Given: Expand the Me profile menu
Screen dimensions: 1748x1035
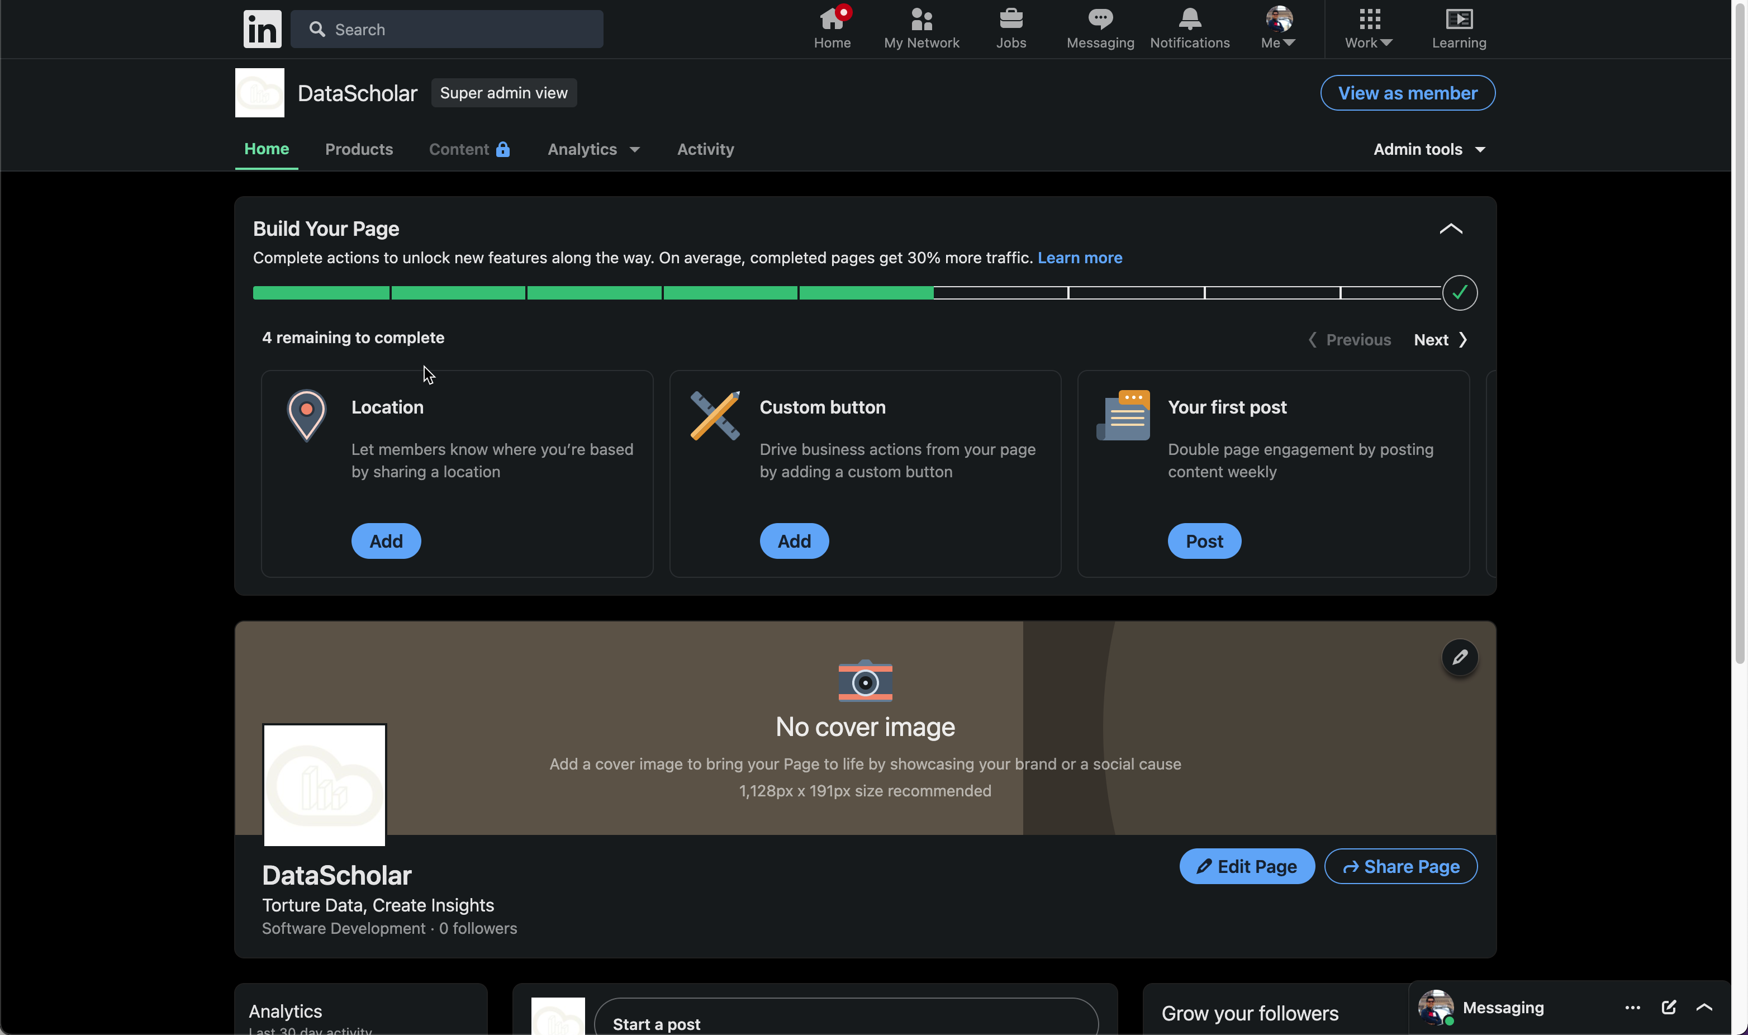Looking at the screenshot, I should coord(1279,28).
